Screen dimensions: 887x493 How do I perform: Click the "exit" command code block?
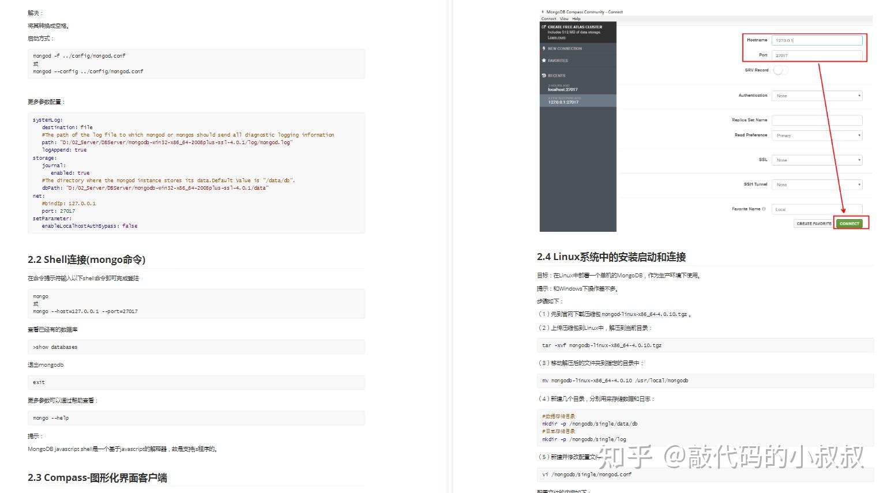pos(196,382)
